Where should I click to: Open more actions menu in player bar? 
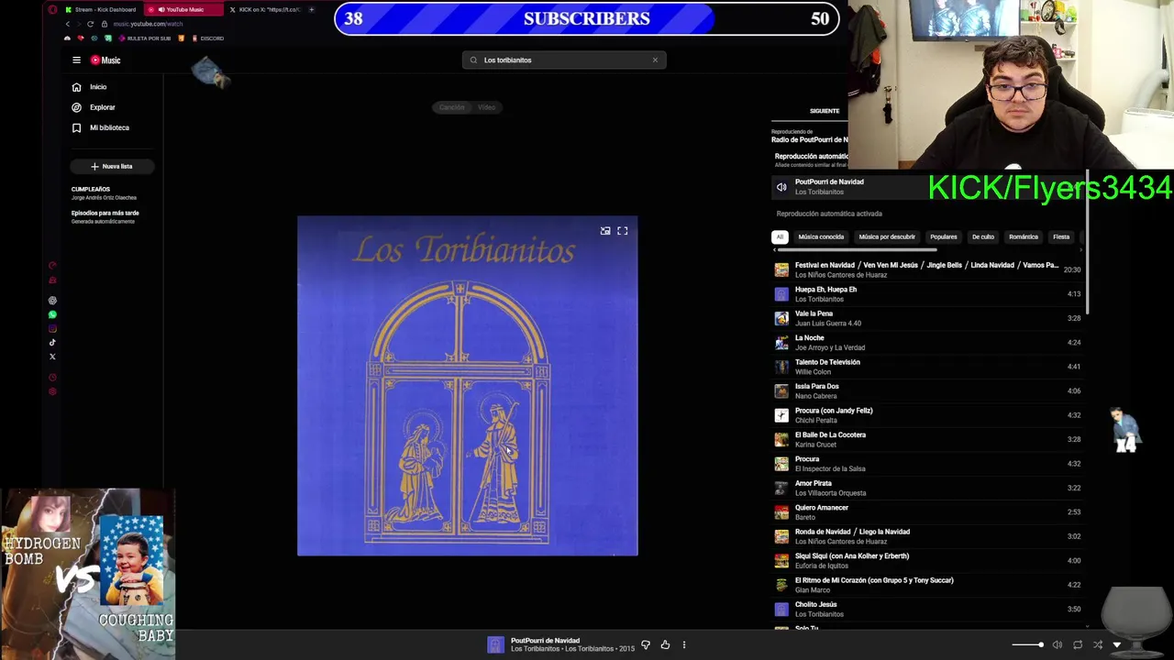683,645
